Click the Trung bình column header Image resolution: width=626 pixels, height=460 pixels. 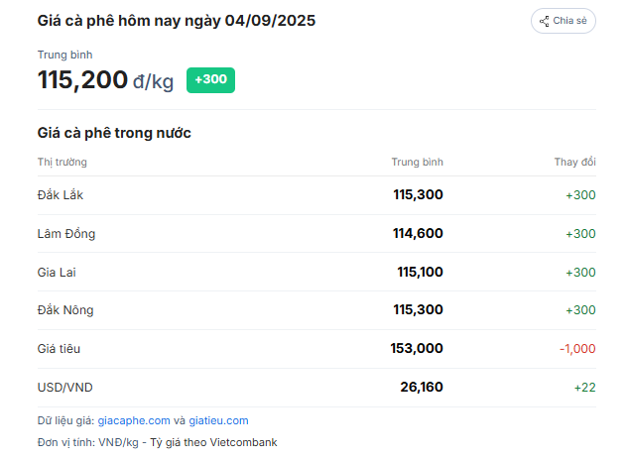coord(418,162)
